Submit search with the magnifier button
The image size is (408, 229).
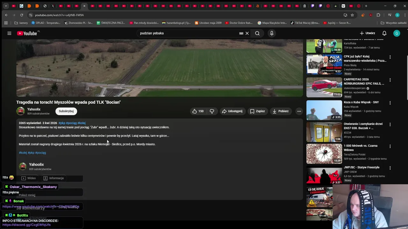point(257,33)
